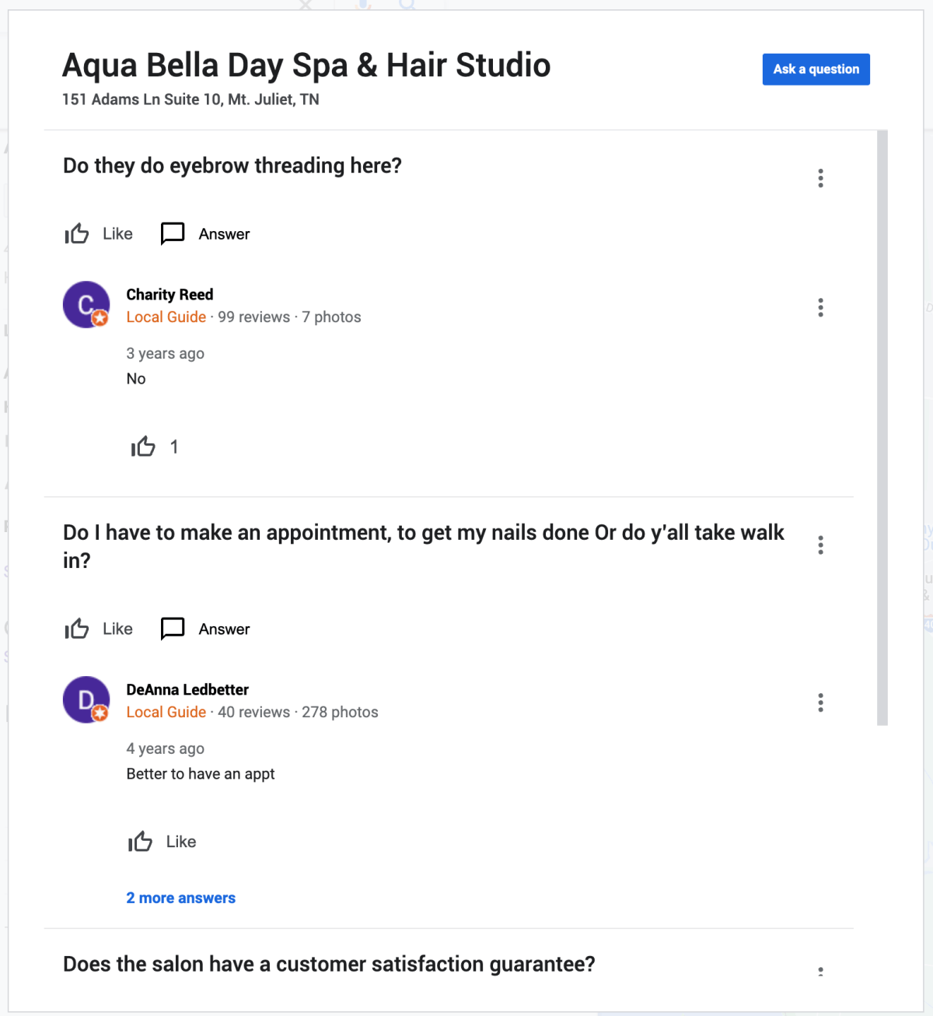Image resolution: width=933 pixels, height=1016 pixels.
Task: Answer the nails appointment question
Action: (x=205, y=629)
